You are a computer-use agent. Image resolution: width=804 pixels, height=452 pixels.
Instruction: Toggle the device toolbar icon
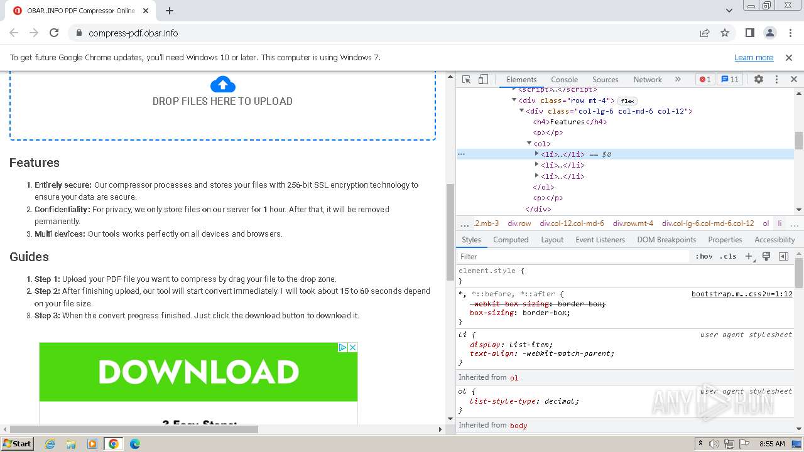483,80
